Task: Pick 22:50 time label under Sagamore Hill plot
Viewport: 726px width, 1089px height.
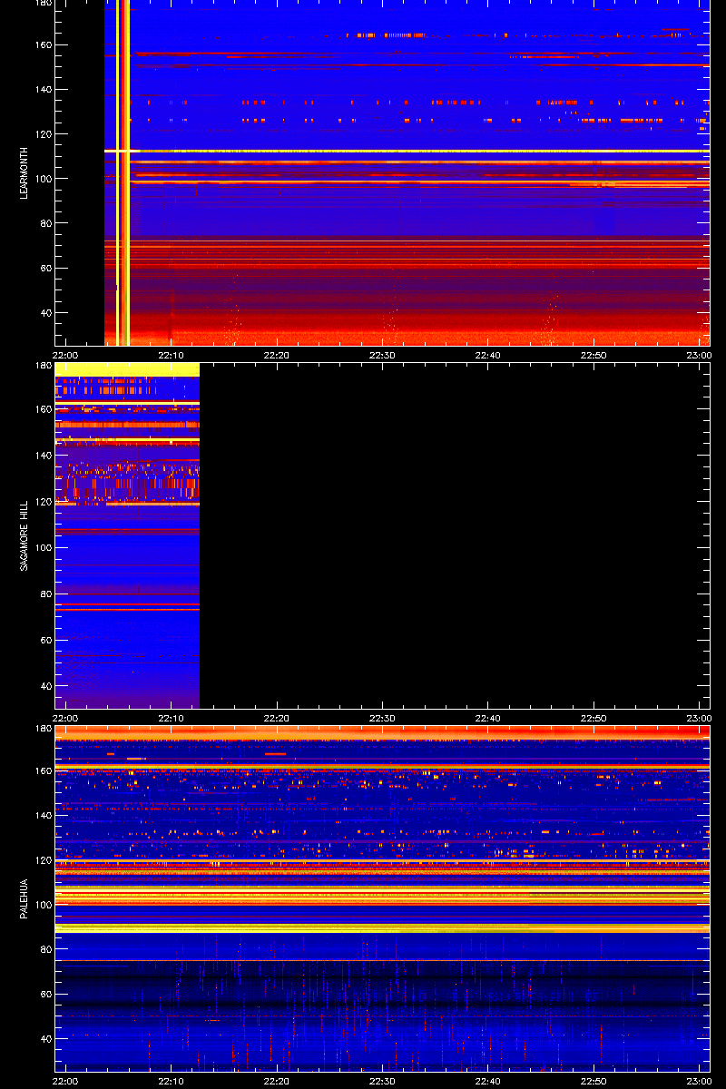Action: click(x=594, y=718)
